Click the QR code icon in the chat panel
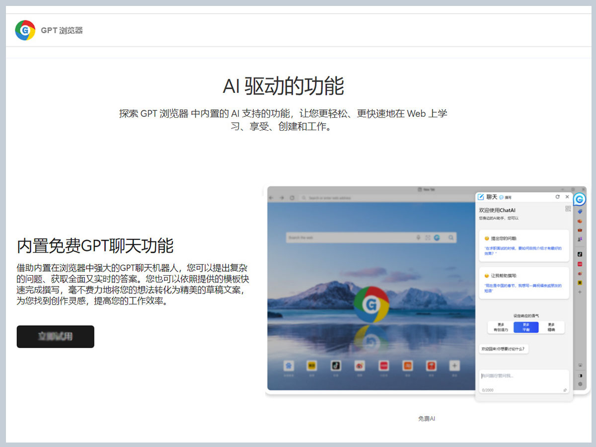 [x=568, y=209]
